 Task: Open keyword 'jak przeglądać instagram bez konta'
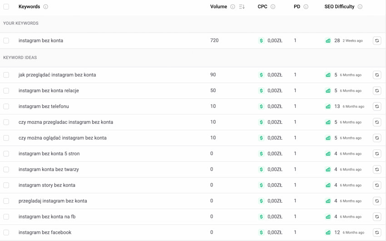57,75
